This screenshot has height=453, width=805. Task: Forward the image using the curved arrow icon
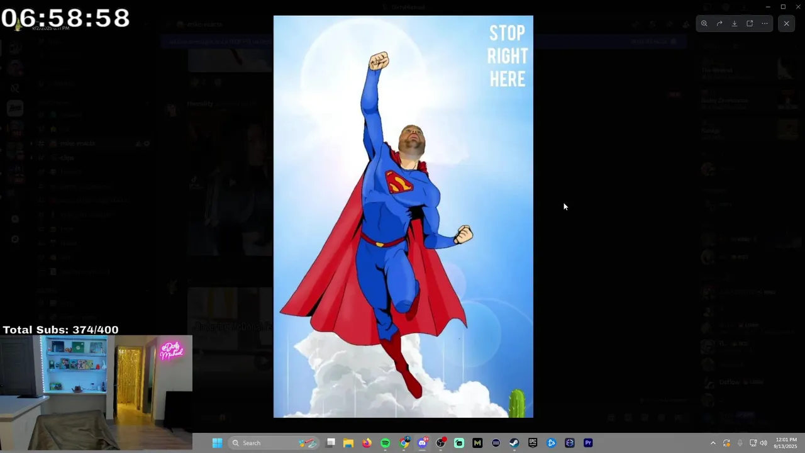click(x=719, y=23)
